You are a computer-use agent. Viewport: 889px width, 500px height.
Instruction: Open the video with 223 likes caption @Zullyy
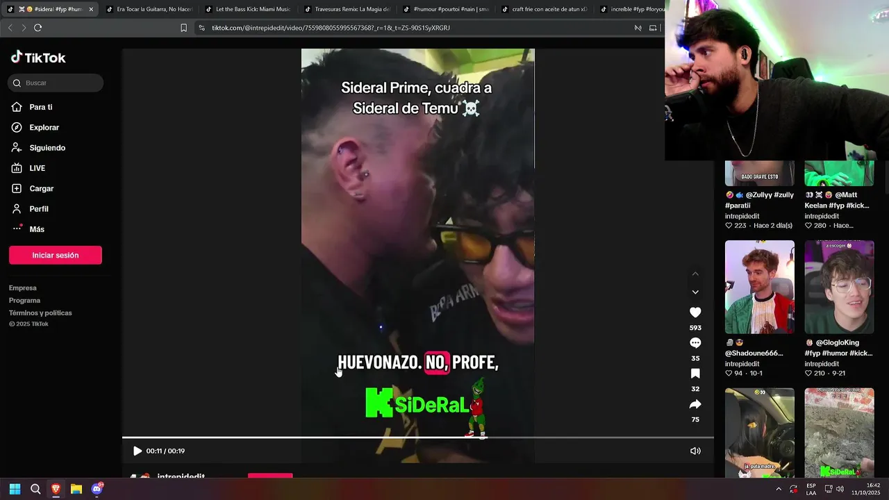pyautogui.click(x=760, y=199)
